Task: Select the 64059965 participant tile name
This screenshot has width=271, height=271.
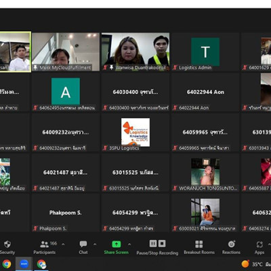Action: (205, 132)
